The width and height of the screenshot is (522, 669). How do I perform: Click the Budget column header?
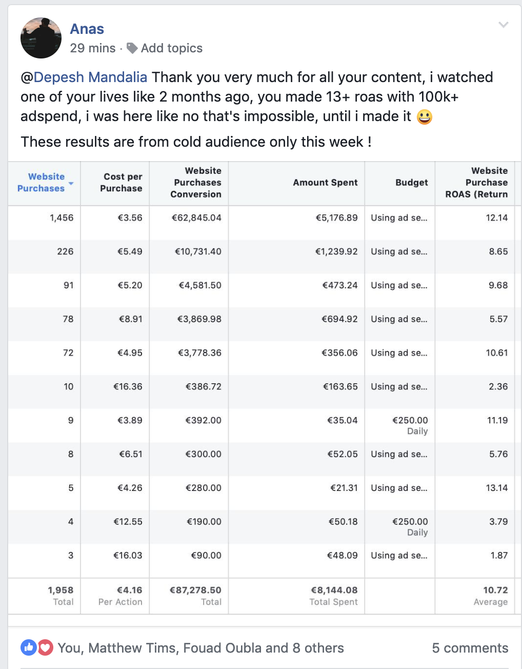click(412, 183)
